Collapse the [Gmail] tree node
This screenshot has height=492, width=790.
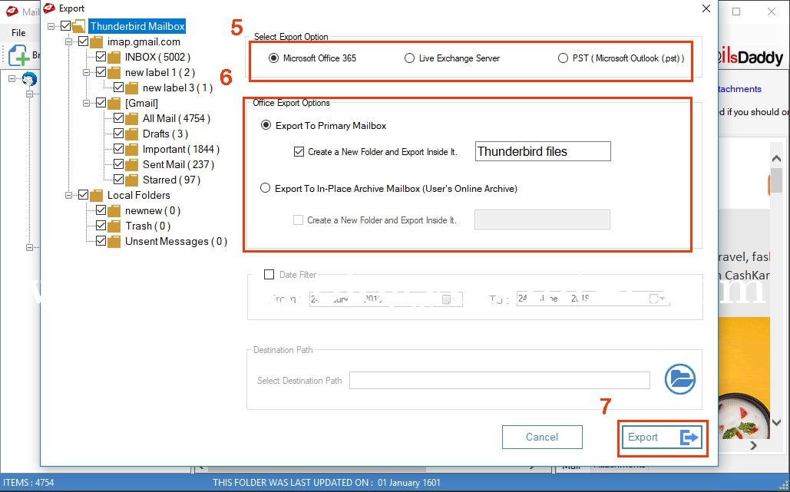(x=86, y=103)
